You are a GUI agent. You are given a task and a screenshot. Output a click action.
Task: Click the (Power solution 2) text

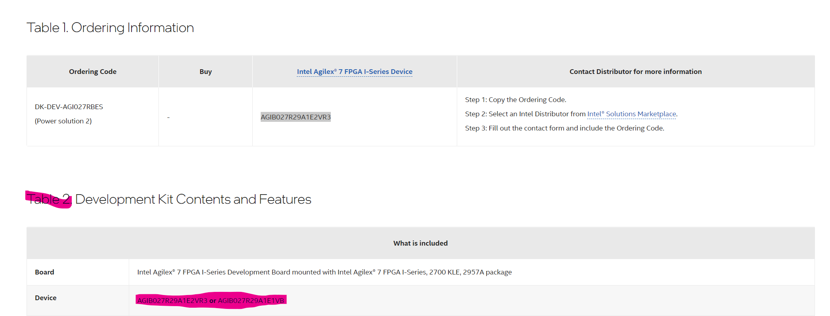coord(63,121)
